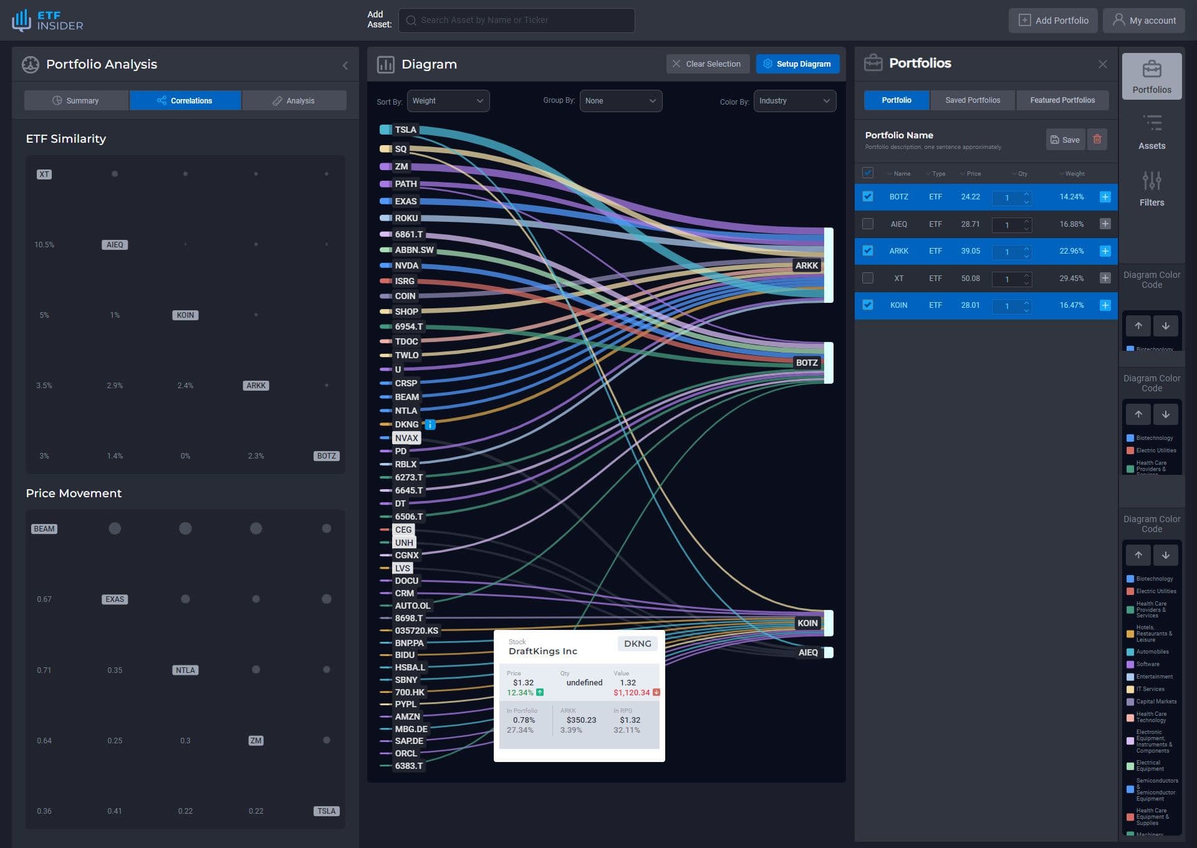Switch to the Correlations tab

pyautogui.click(x=185, y=100)
